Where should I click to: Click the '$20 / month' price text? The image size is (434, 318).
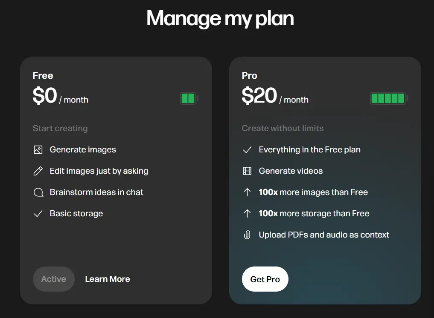click(x=274, y=97)
